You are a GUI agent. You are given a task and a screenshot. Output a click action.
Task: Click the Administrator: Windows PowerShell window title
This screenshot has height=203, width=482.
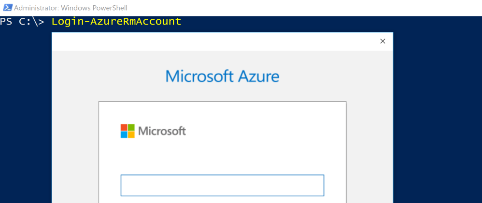tap(71, 8)
